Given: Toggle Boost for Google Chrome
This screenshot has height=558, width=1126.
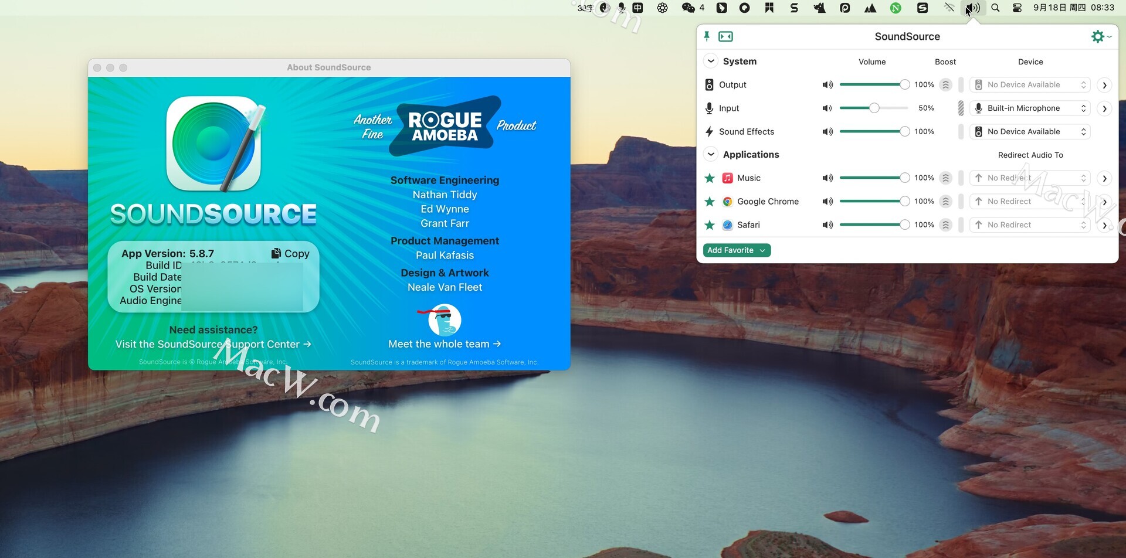Looking at the screenshot, I should tap(945, 202).
